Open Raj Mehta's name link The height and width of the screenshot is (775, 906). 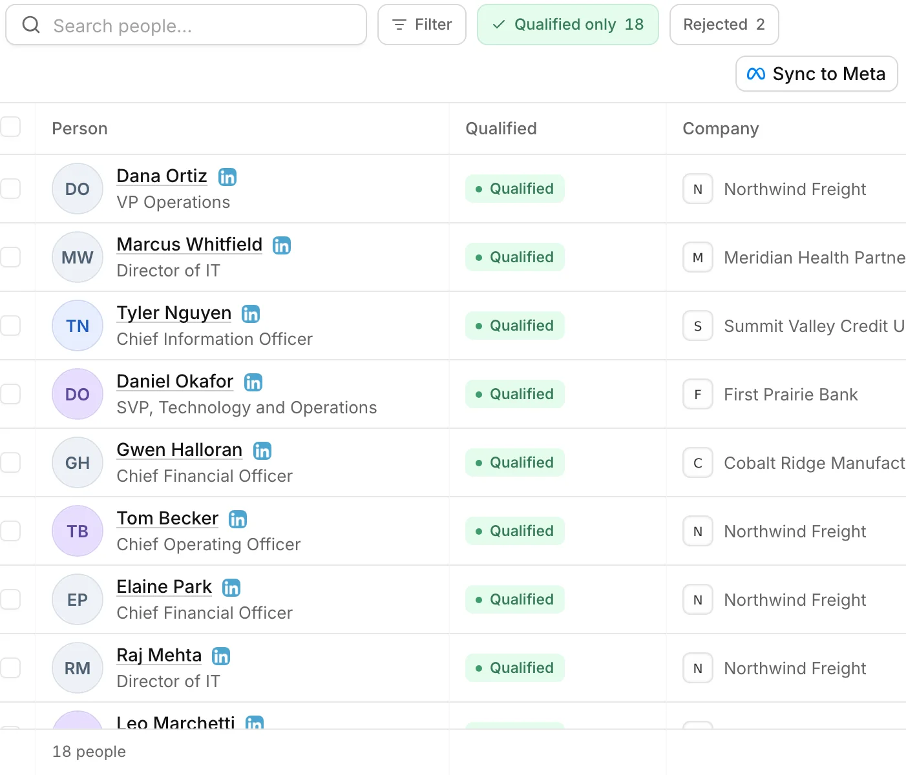(159, 655)
